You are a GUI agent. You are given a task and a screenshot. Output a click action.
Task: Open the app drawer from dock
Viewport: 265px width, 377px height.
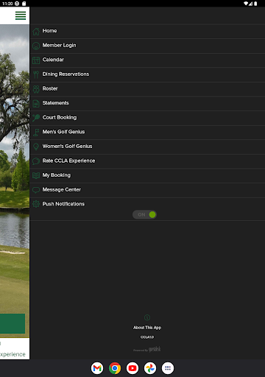coord(168,368)
